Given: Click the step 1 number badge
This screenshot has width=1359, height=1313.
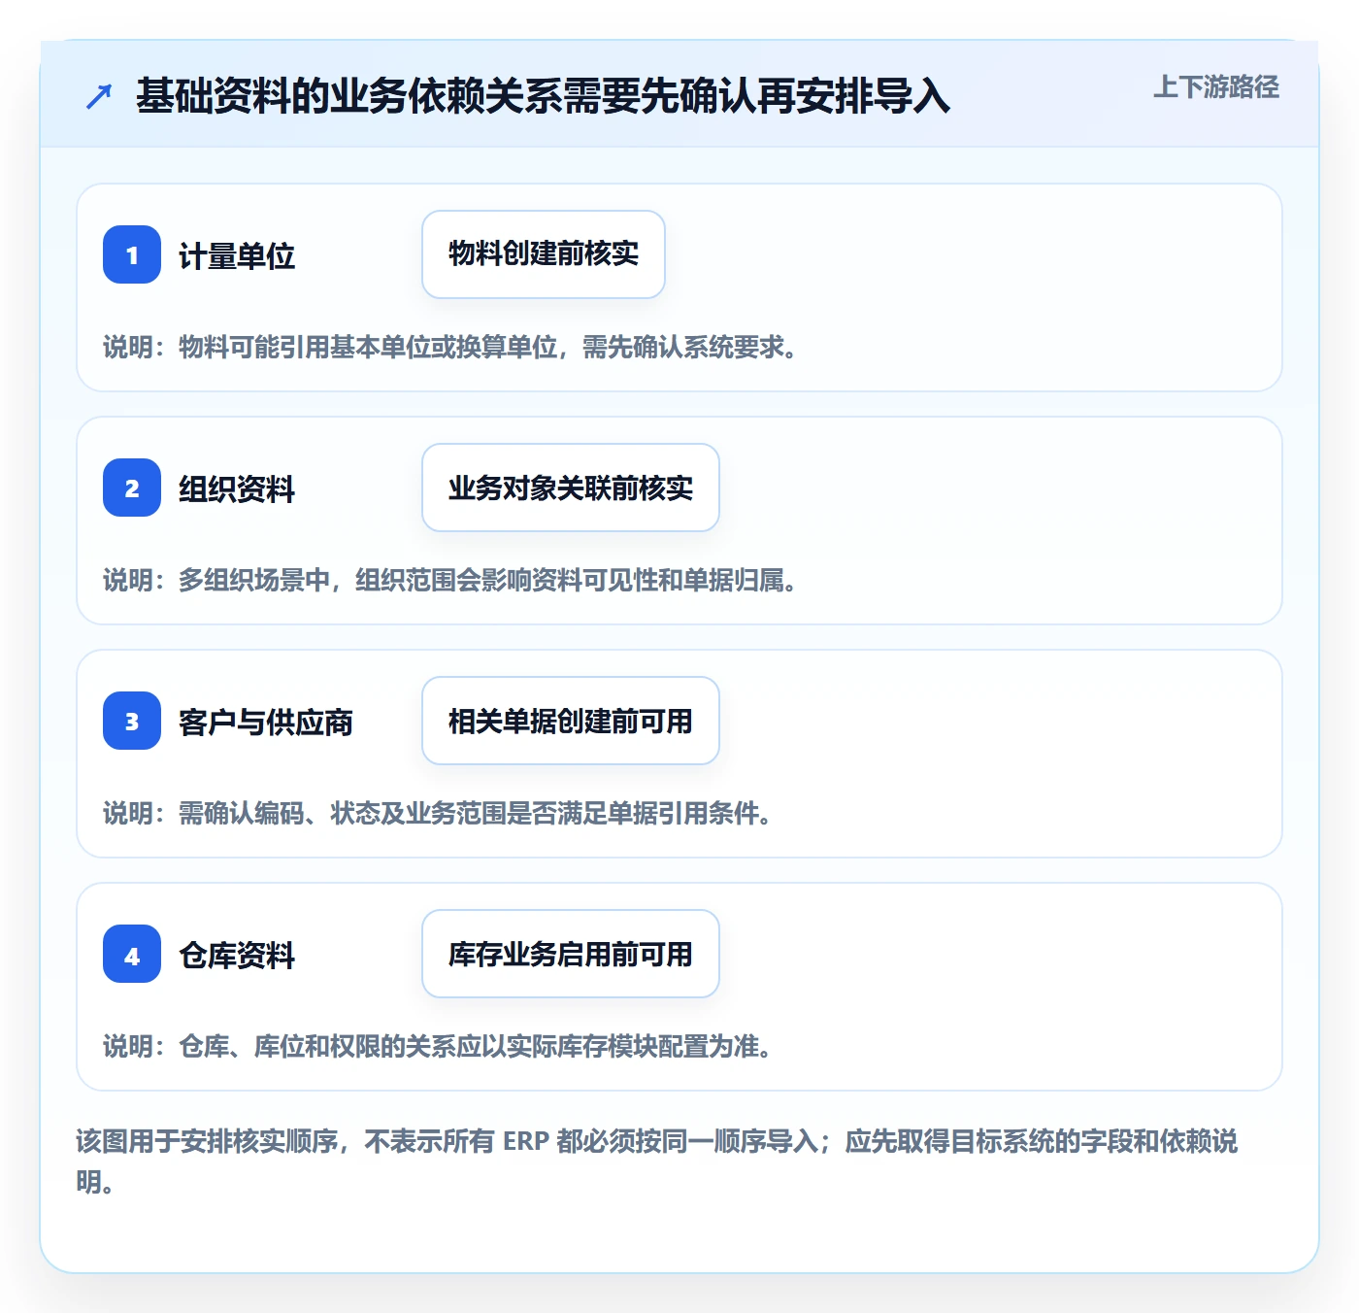Looking at the screenshot, I should (x=132, y=254).
